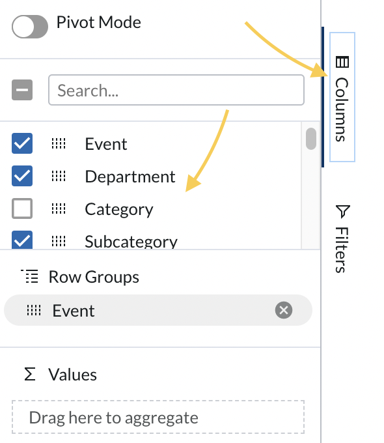The height and width of the screenshot is (443, 384).
Task: Select the Department label in column list
Action: click(x=130, y=177)
